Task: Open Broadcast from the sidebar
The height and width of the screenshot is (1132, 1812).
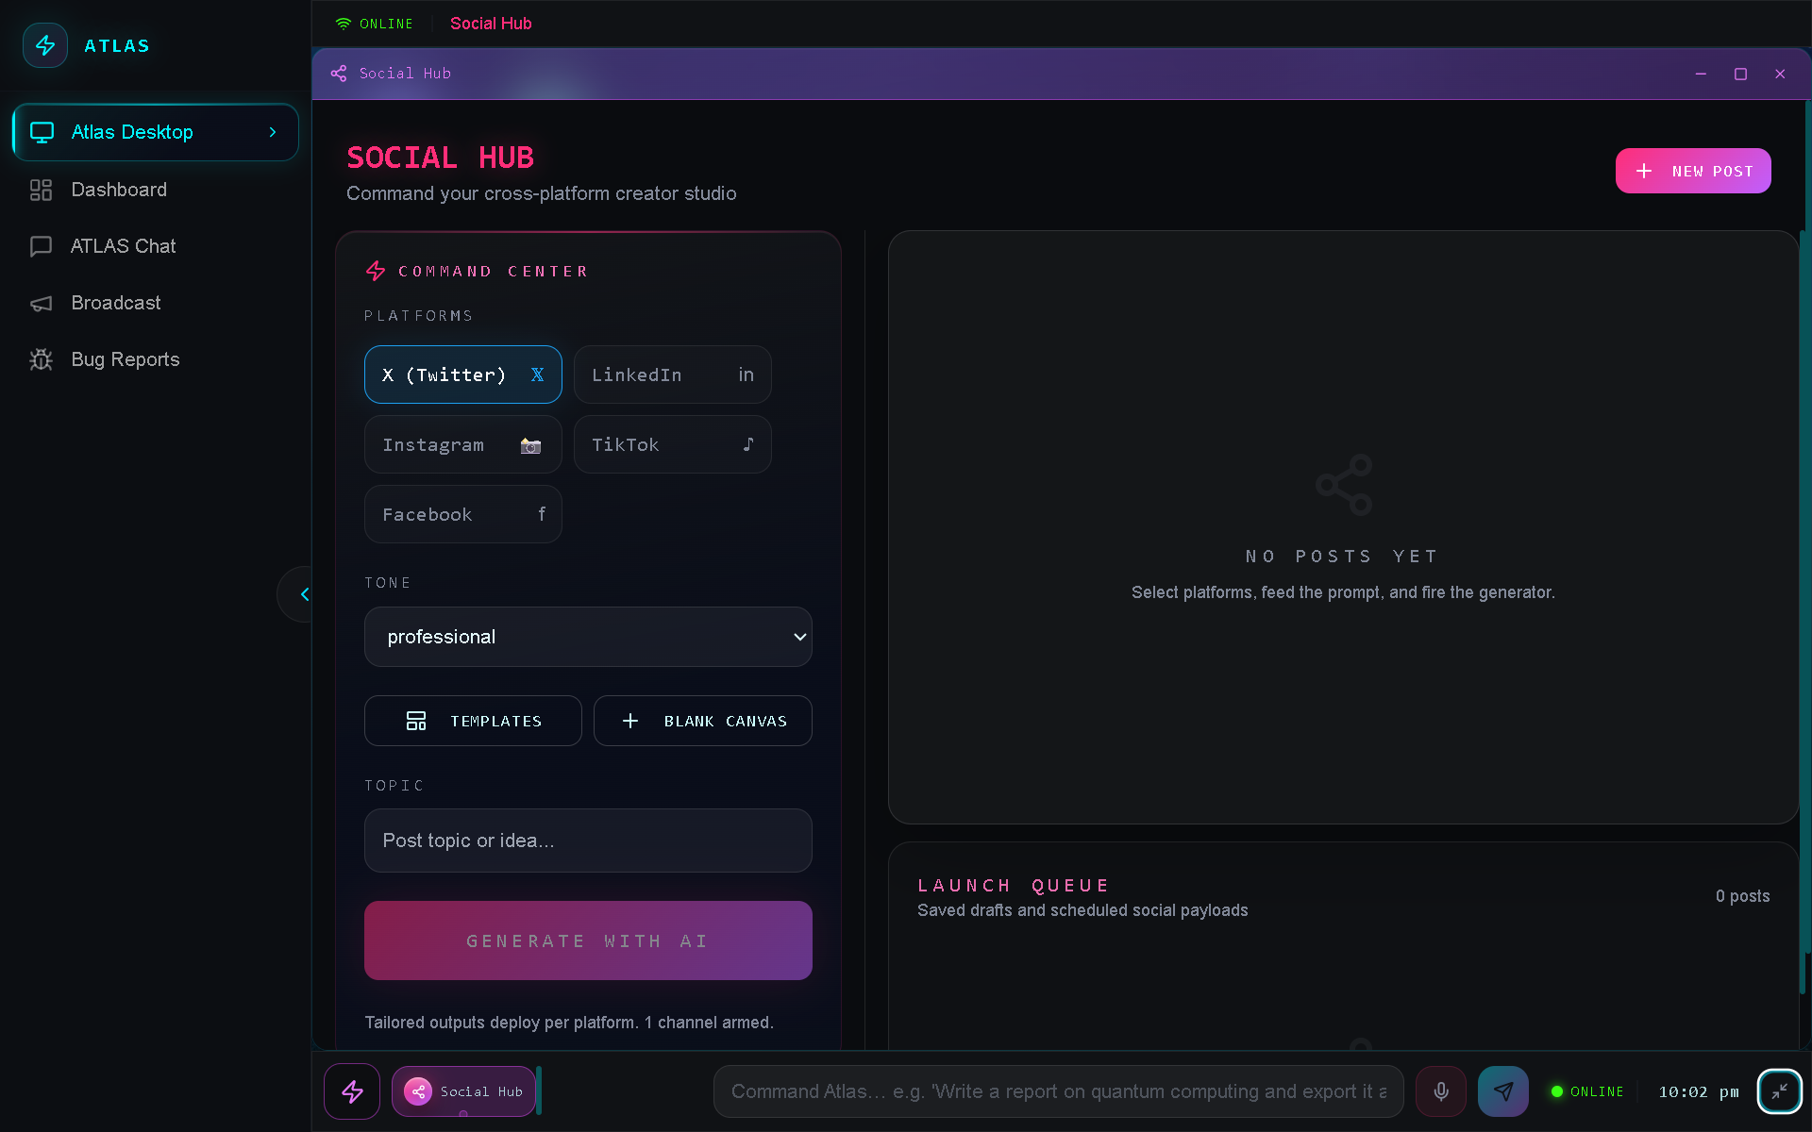Action: click(156, 303)
